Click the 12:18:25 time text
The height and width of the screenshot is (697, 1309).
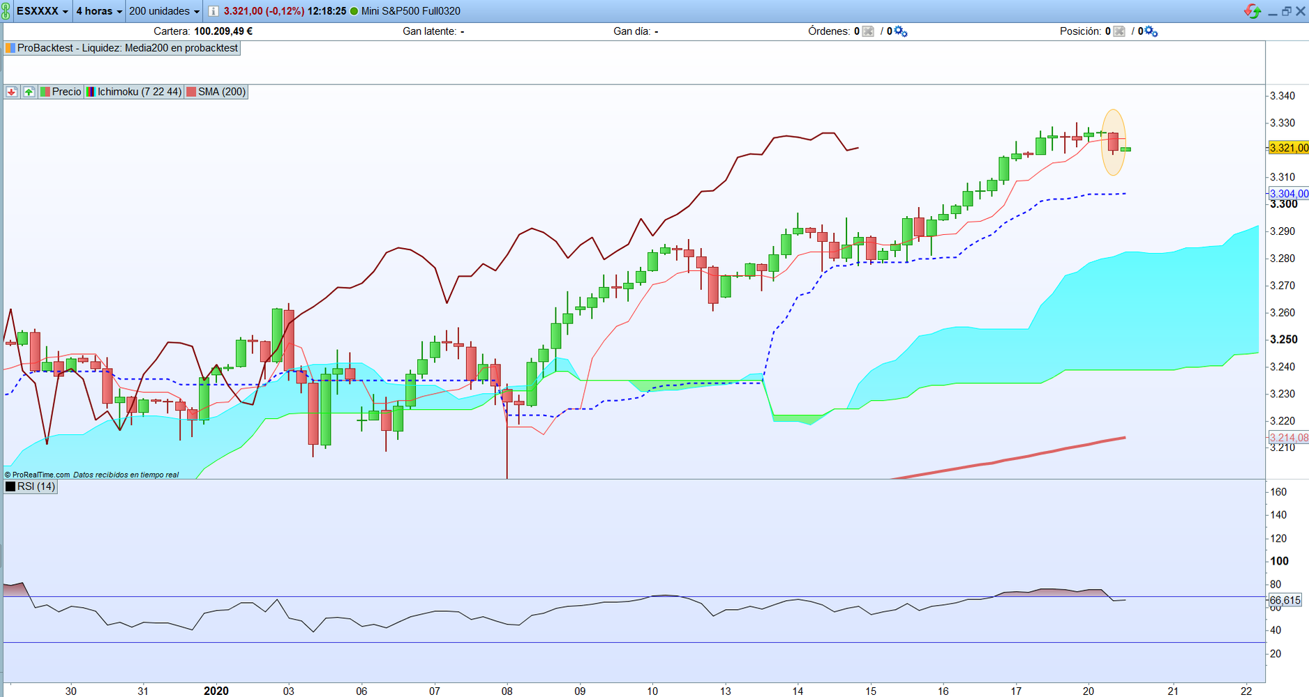[327, 11]
